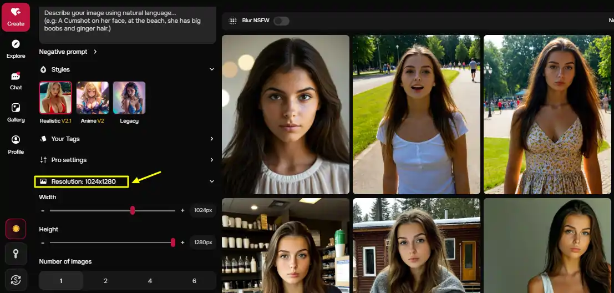Screen dimensions: 614x293
Task: Toggle the Blur NSFW switch
Action: click(x=281, y=21)
